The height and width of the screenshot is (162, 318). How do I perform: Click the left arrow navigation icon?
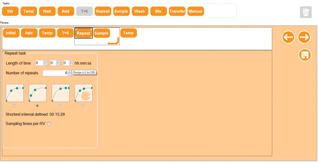click(288, 37)
